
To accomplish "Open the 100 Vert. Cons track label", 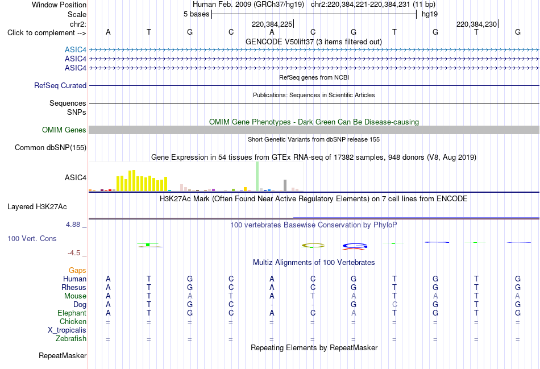I will [x=32, y=238].
